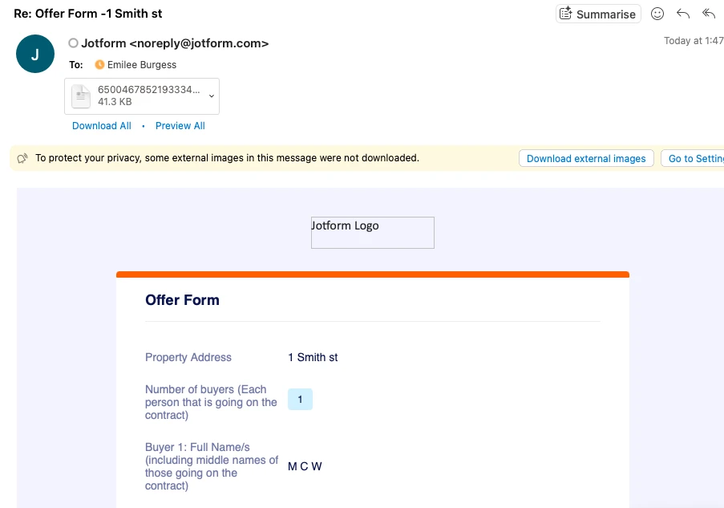This screenshot has height=508, width=724.
Task: Click the sparkle summary icon inside Summarise
Action: click(x=566, y=13)
